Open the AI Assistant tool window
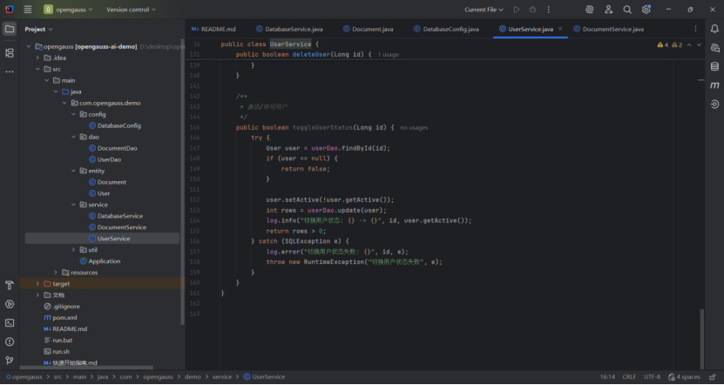Image resolution: width=724 pixels, height=385 pixels. coord(714,48)
